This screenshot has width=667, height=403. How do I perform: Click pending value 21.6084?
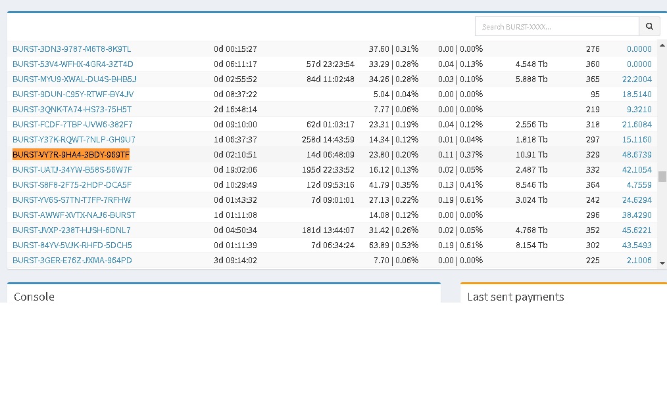(636, 125)
